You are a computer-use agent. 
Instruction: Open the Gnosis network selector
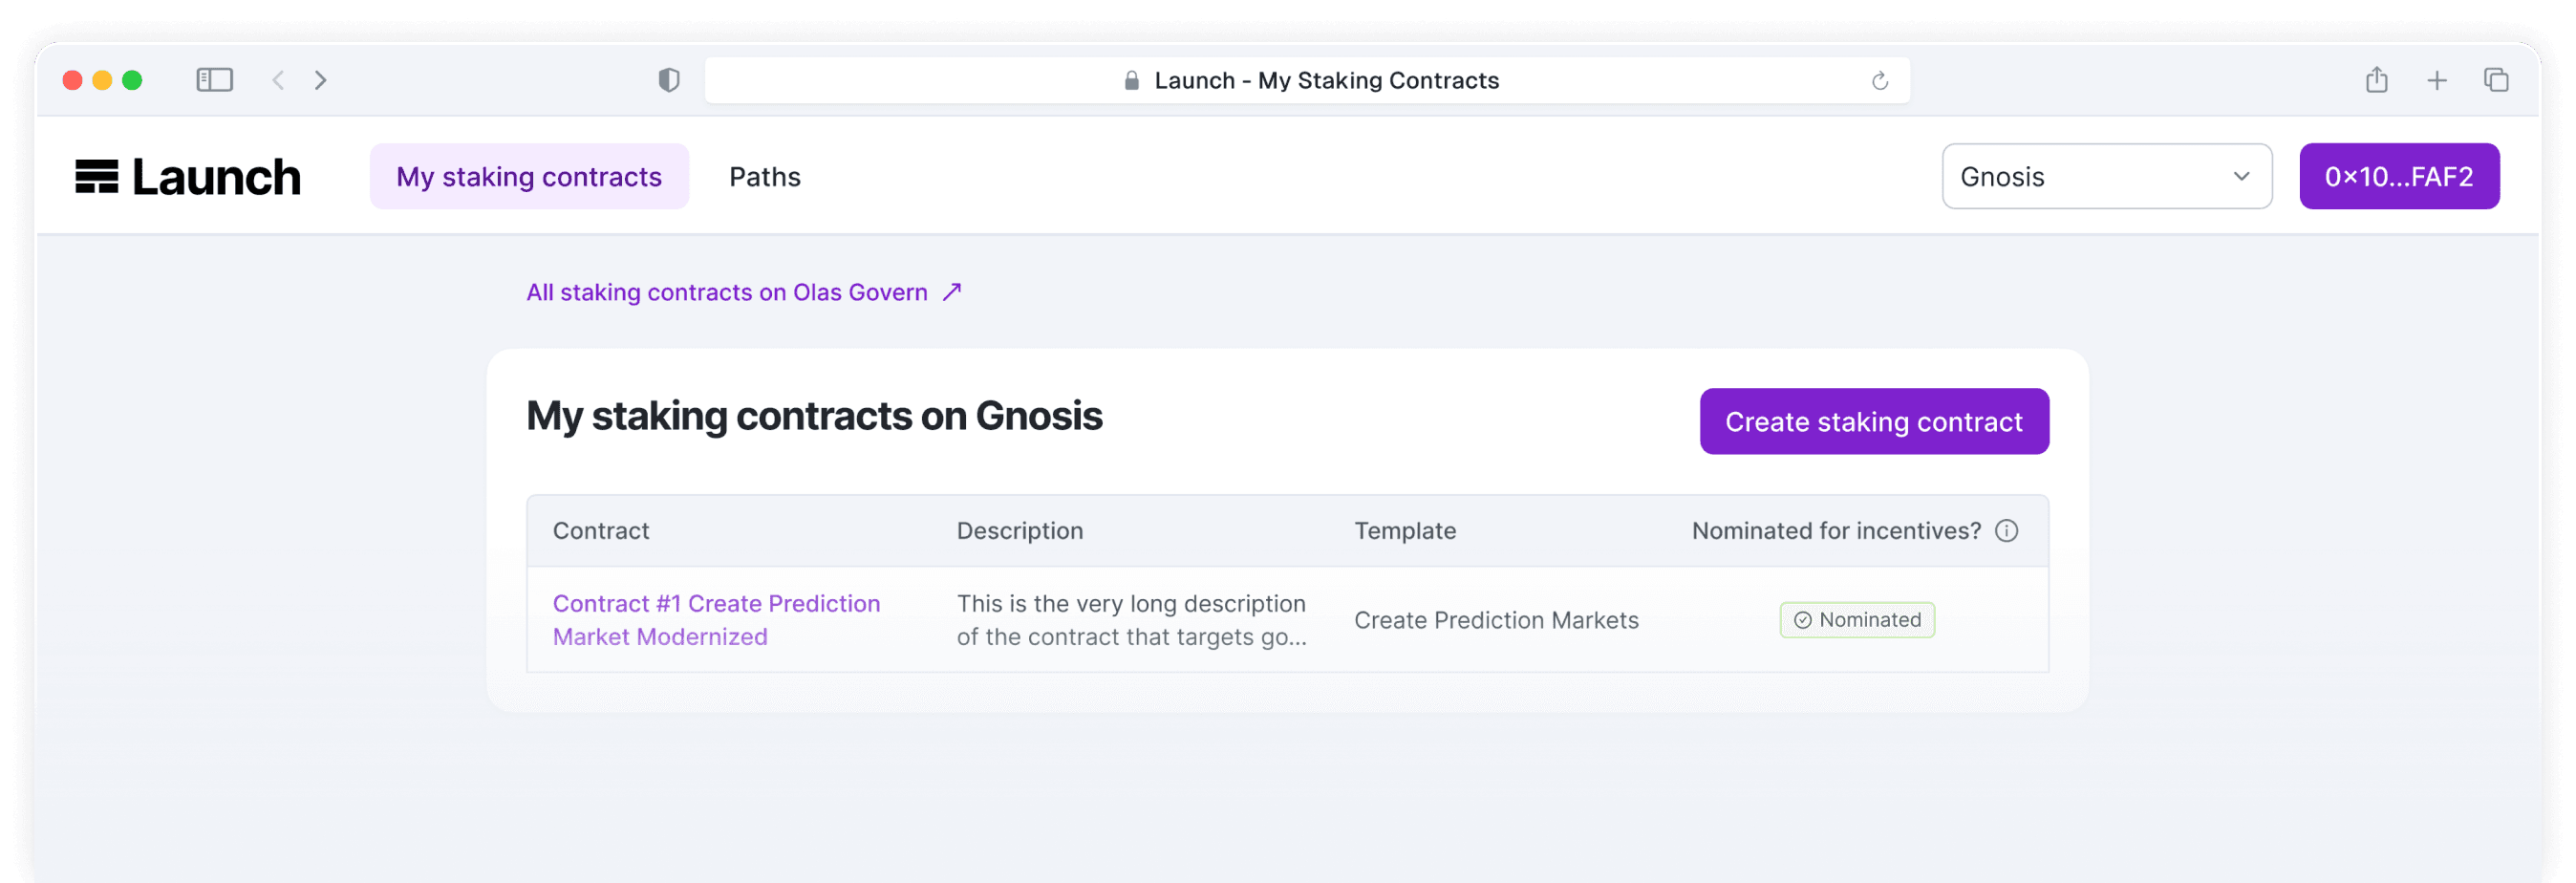[x=2106, y=176]
